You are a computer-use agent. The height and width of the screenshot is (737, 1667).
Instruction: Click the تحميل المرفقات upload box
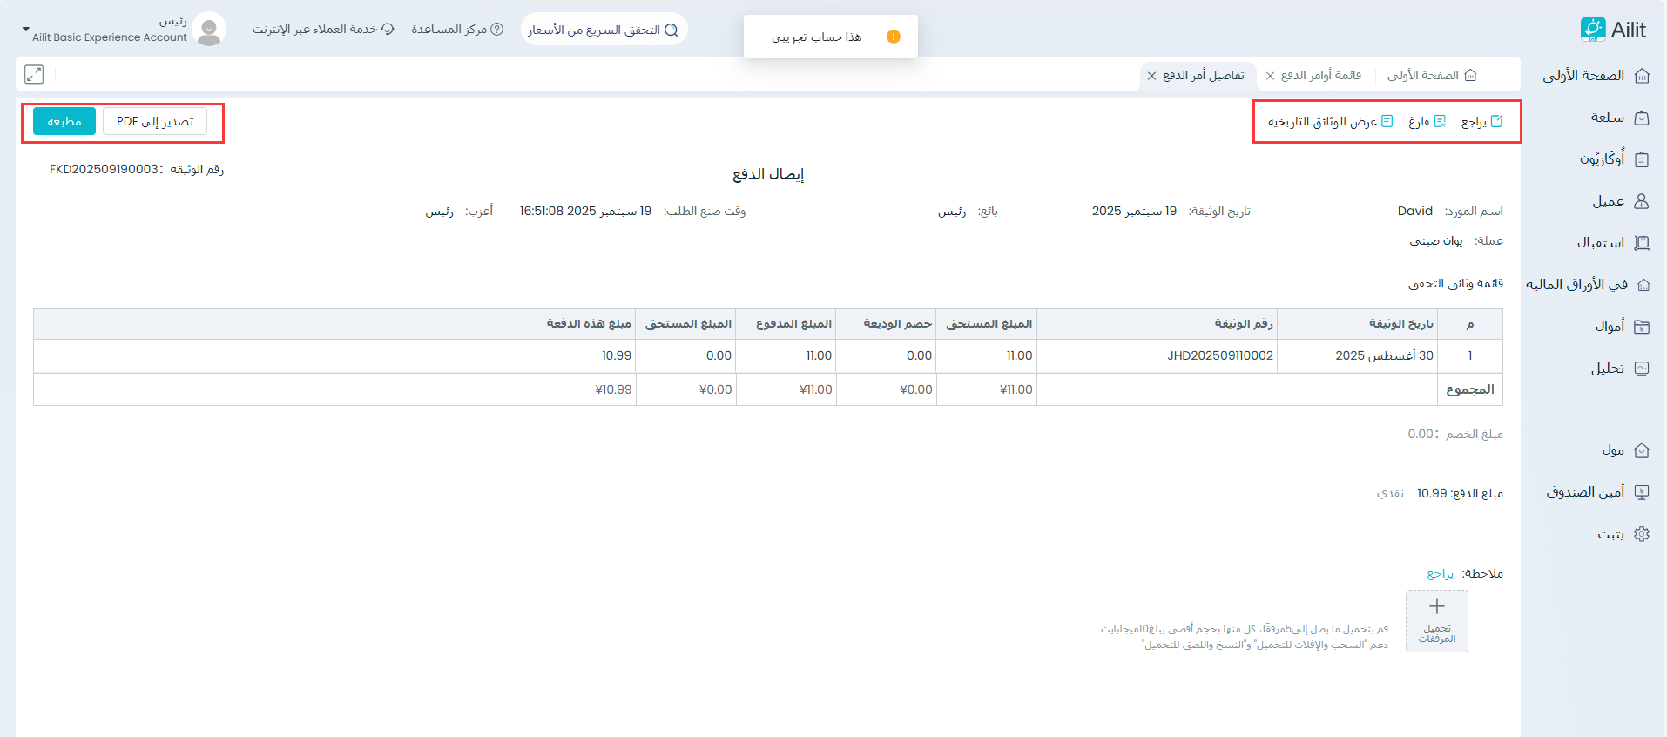(x=1436, y=621)
